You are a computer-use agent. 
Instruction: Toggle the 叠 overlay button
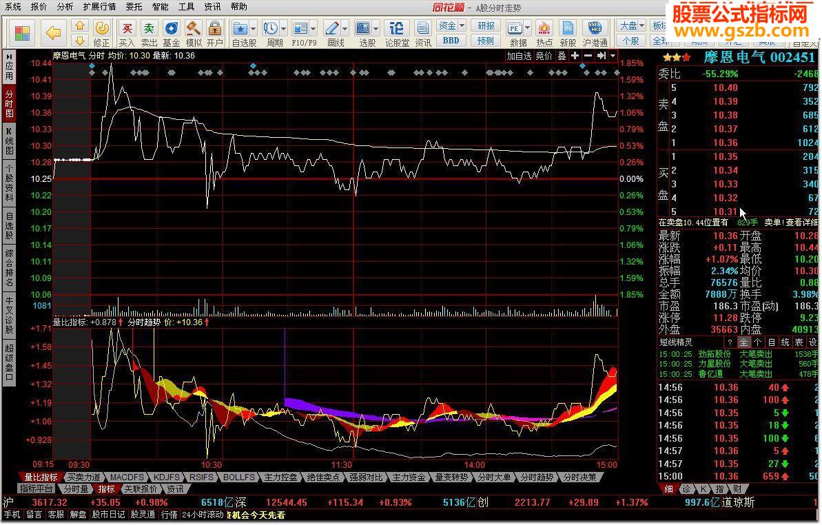[562, 56]
